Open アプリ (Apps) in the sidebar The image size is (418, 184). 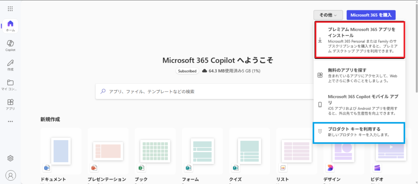[10, 104]
